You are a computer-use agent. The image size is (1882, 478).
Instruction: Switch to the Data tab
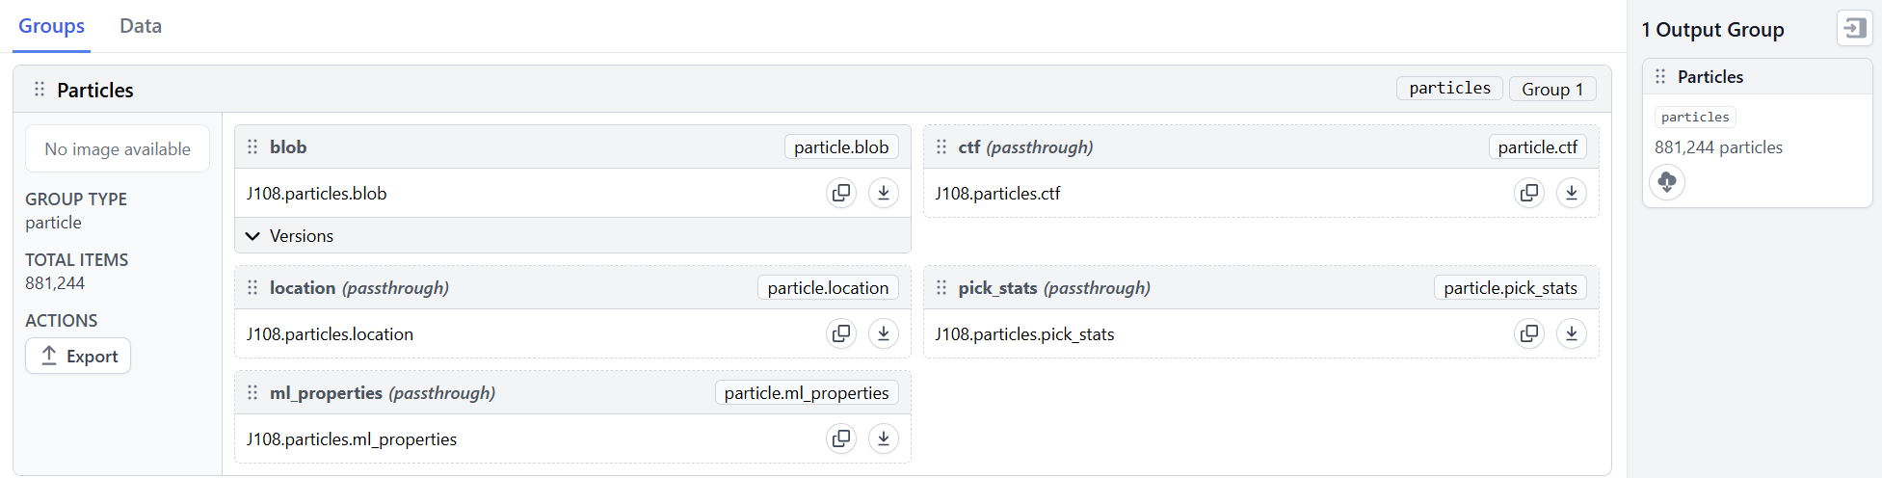pos(141,26)
